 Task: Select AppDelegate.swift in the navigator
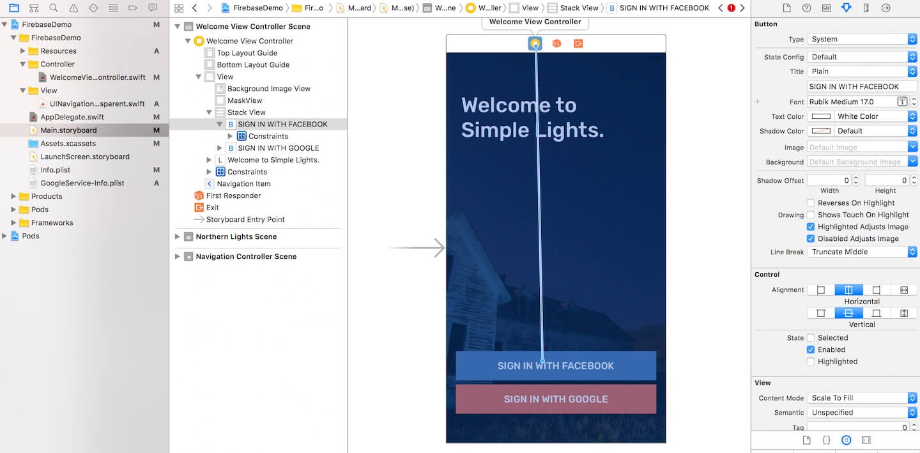(72, 117)
